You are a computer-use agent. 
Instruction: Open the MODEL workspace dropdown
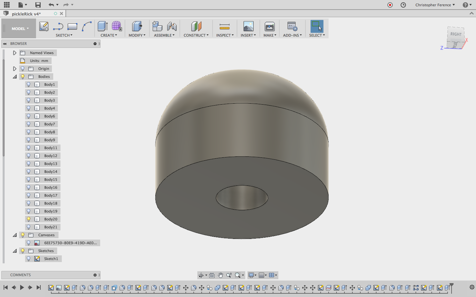[x=20, y=29]
